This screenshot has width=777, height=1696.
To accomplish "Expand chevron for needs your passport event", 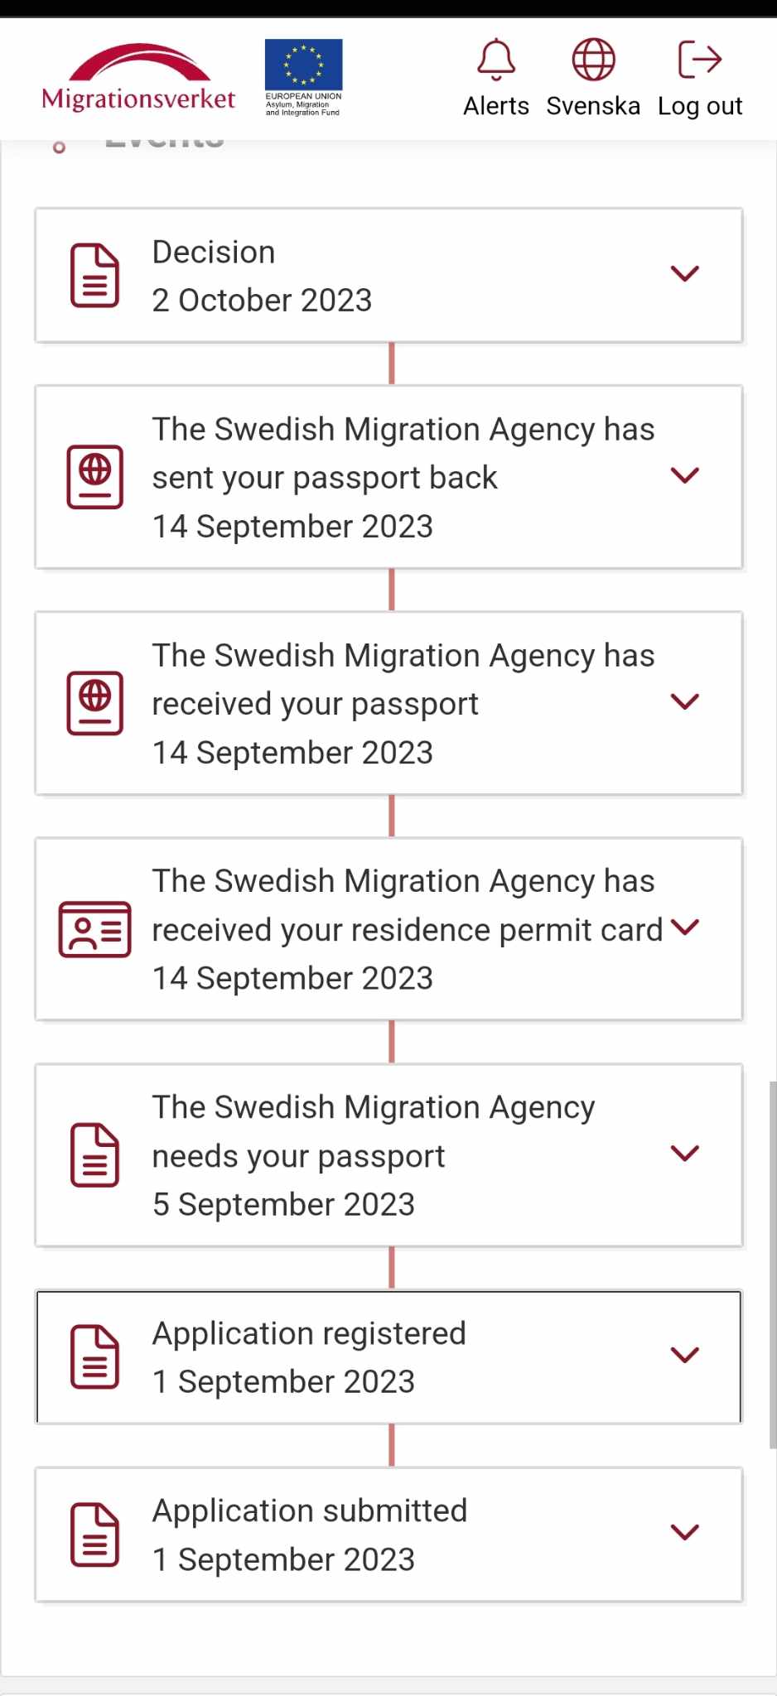I will coord(685,1154).
